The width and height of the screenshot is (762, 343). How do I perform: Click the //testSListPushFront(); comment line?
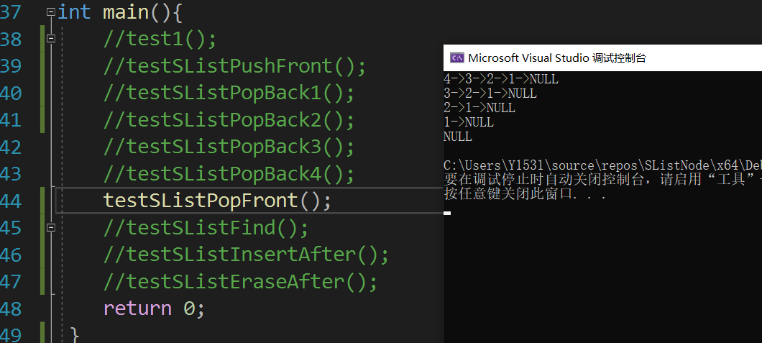click(x=234, y=66)
